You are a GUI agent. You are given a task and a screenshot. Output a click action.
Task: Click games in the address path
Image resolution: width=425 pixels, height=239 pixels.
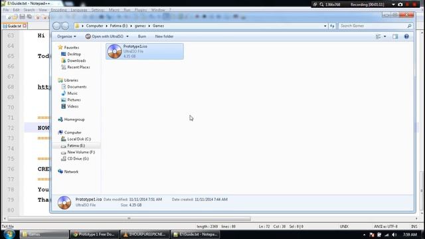(140, 26)
